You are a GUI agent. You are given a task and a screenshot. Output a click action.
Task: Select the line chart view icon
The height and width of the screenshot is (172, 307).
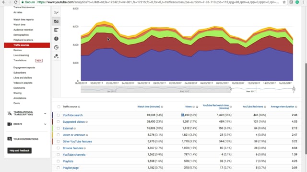(x=56, y=13)
